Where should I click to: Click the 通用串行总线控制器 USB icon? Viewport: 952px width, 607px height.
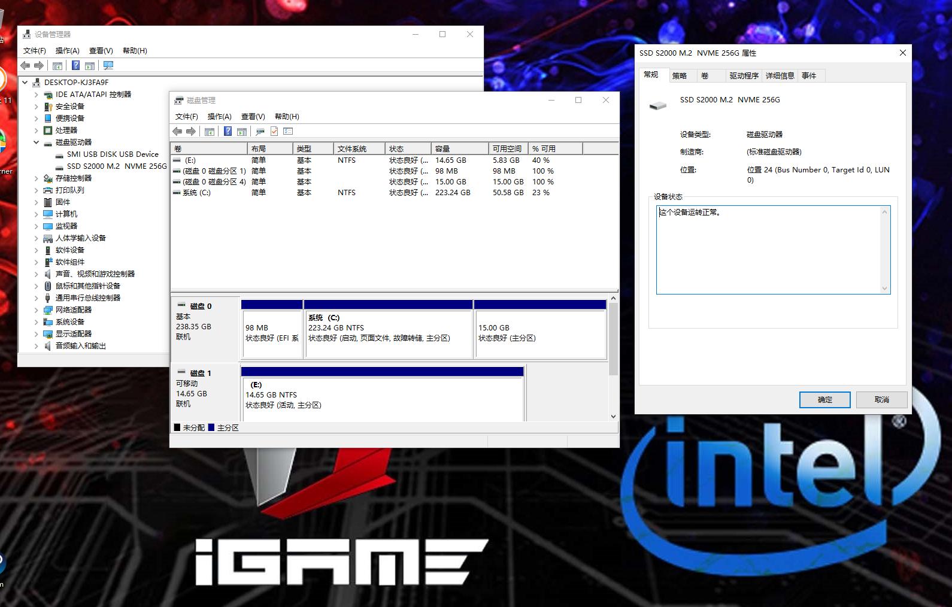point(48,298)
